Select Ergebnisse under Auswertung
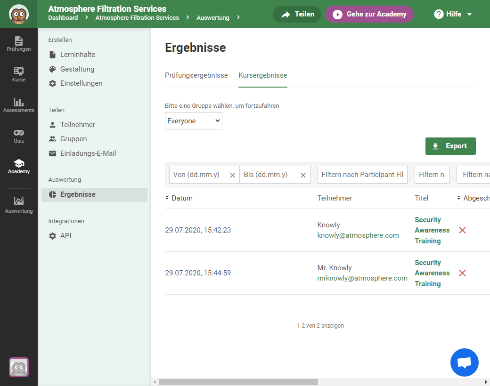490x386 pixels. [94, 194]
